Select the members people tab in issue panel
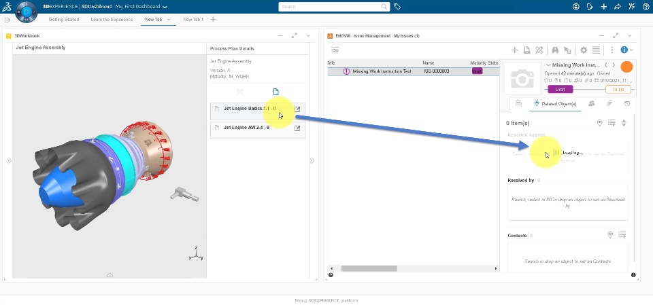The width and height of the screenshot is (653, 305). pos(591,104)
